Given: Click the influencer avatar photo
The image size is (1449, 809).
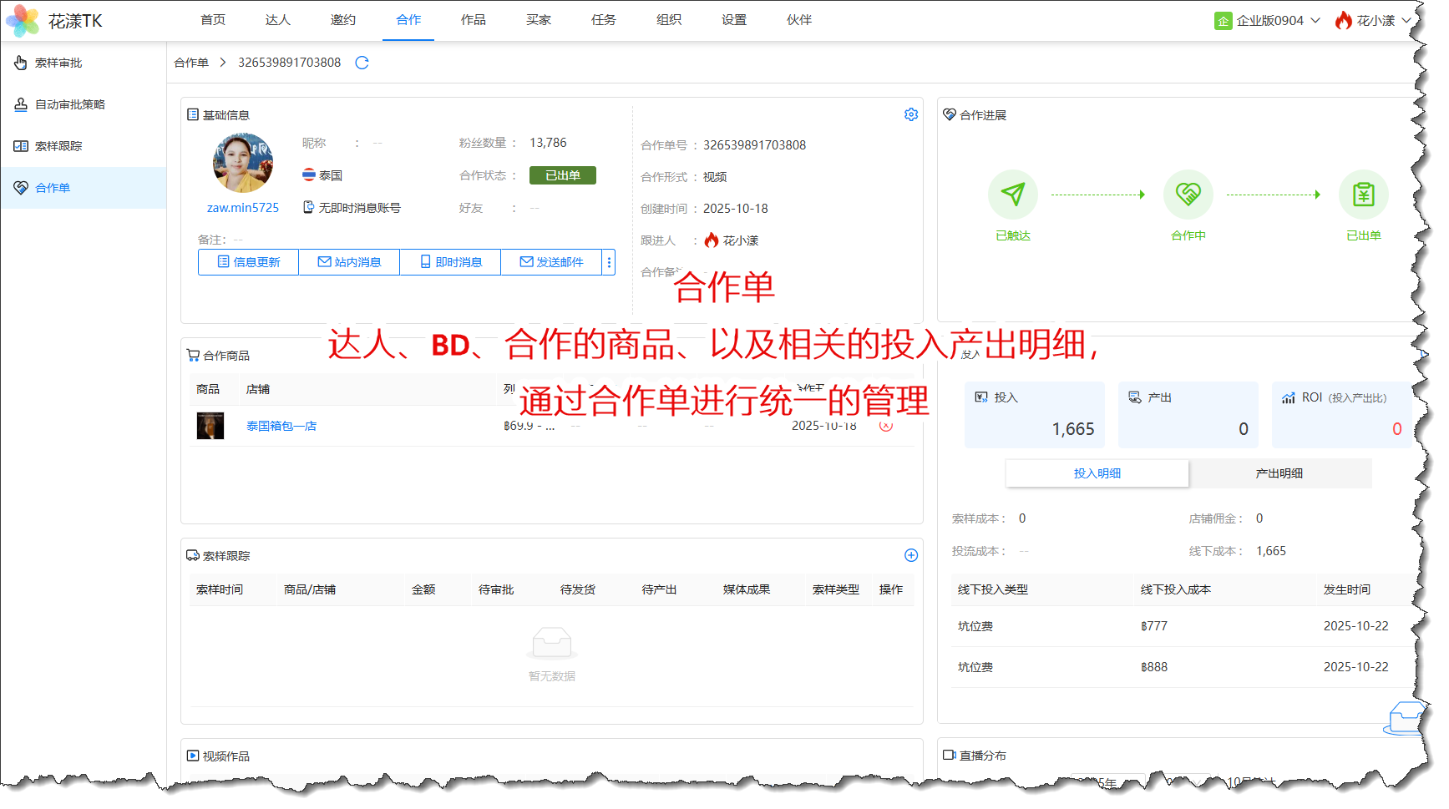Looking at the screenshot, I should tap(243, 164).
